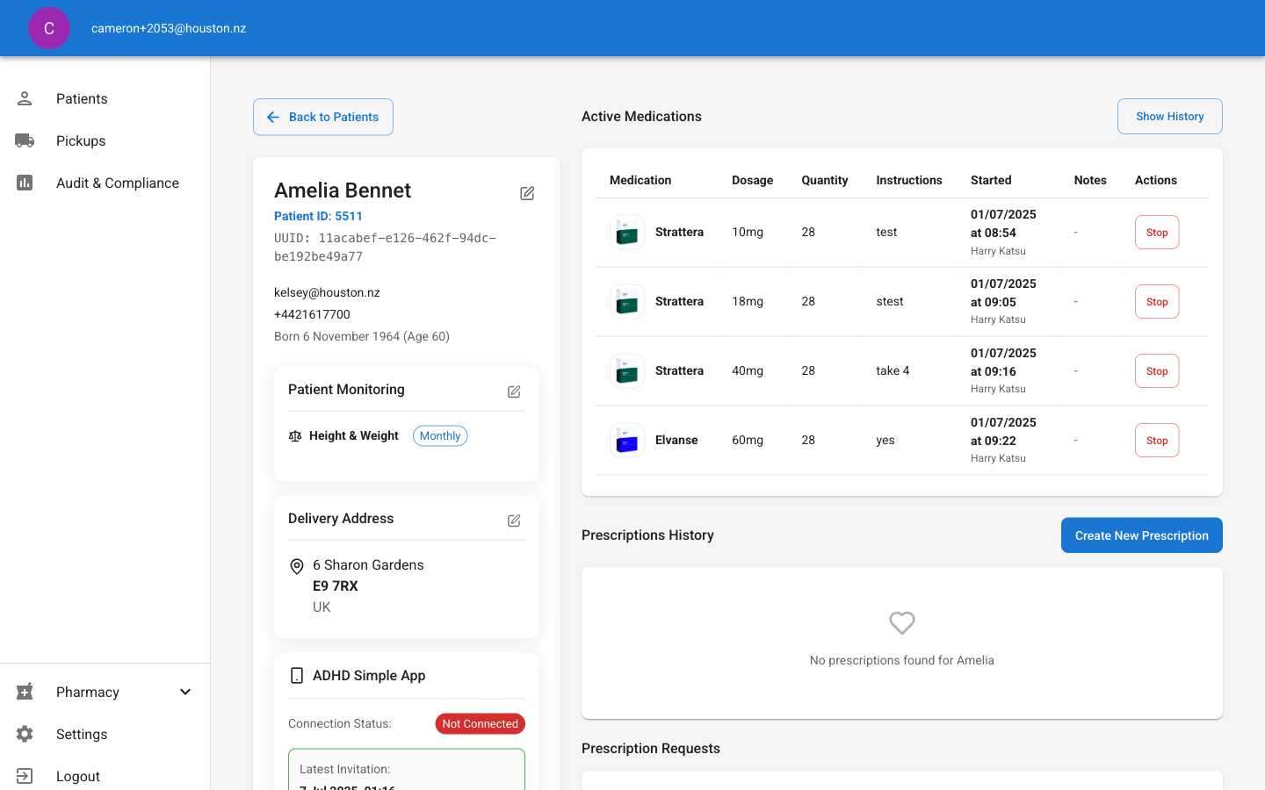Edit Patient Monitoring pencil icon
1265x790 pixels.
(514, 391)
